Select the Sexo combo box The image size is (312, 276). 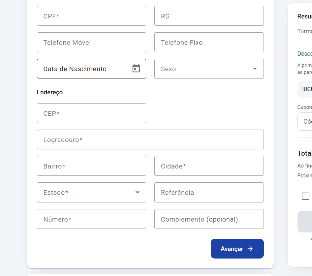click(209, 69)
